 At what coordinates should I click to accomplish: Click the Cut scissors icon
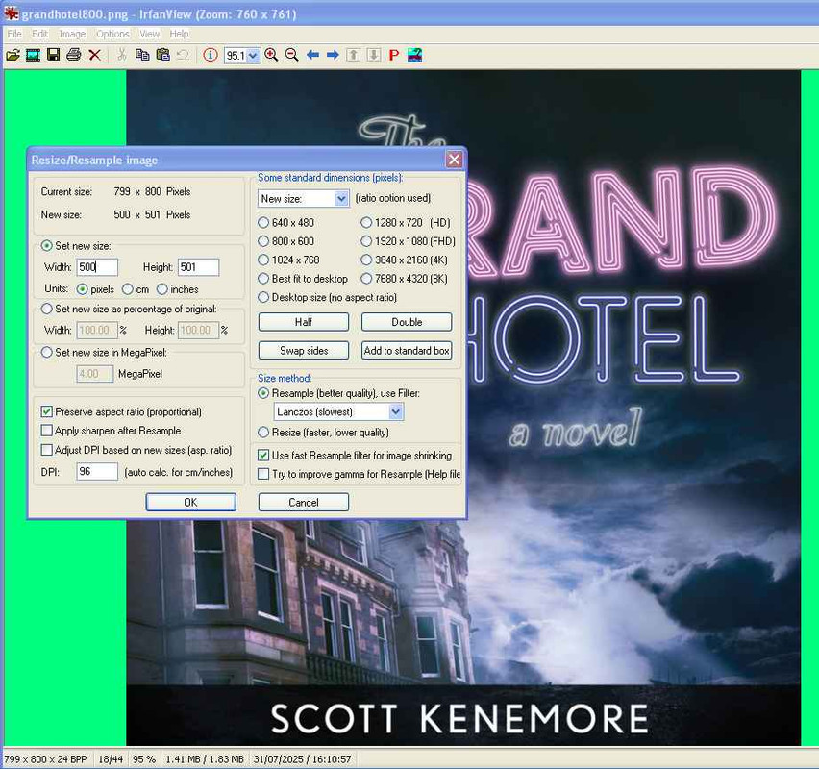pyautogui.click(x=122, y=55)
